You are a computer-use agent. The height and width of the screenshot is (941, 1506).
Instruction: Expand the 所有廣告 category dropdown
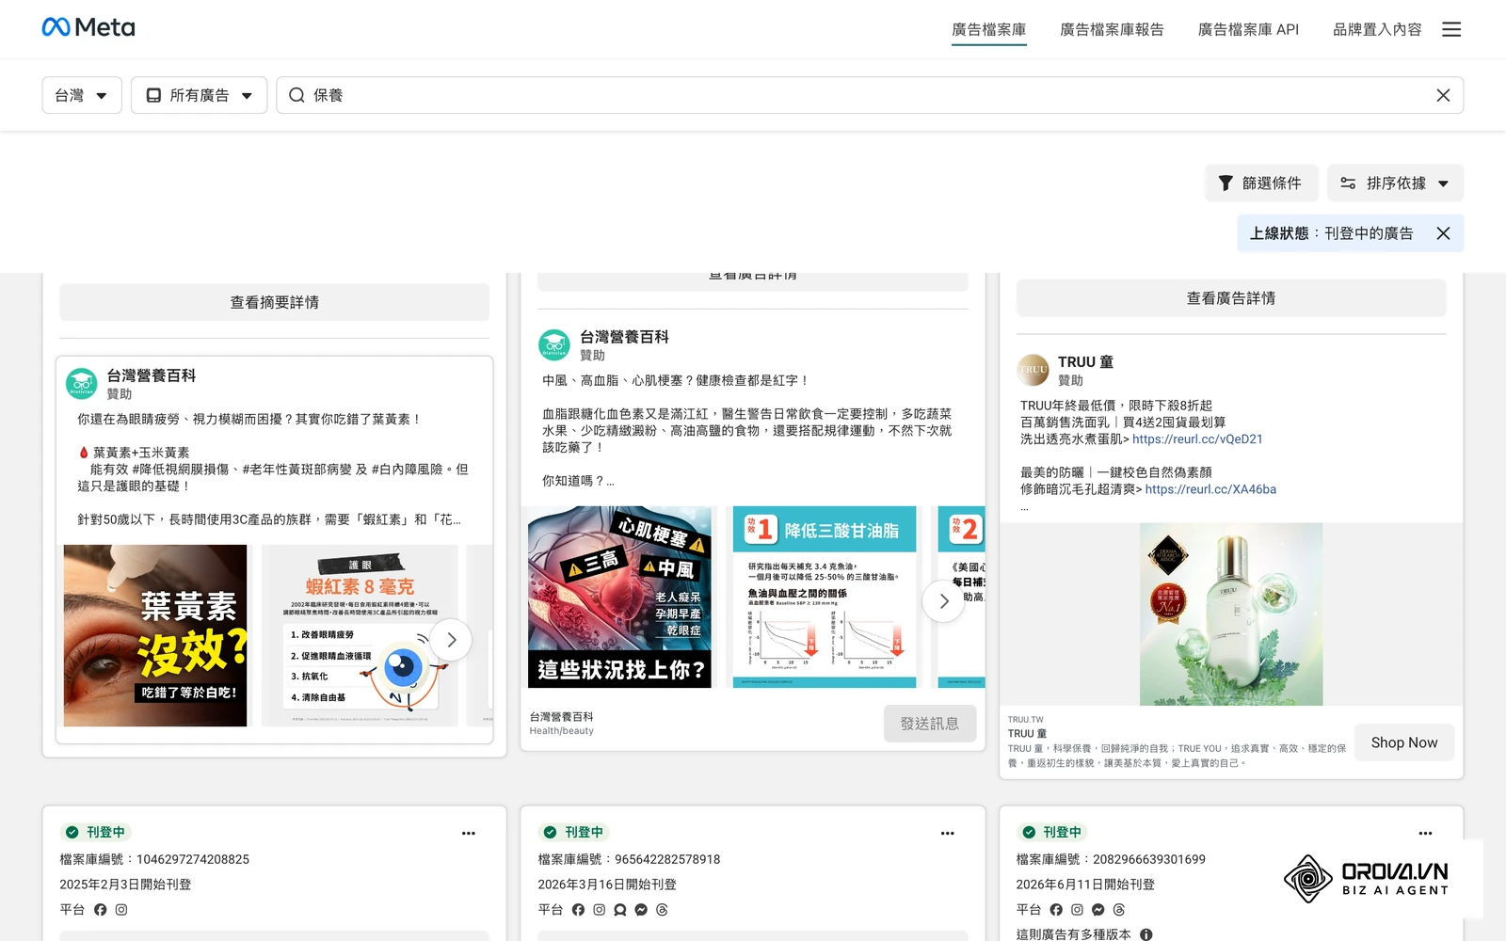tap(199, 95)
